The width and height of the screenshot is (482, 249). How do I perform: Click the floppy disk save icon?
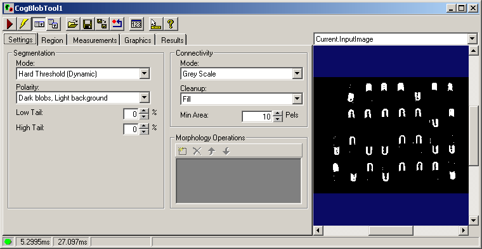pyautogui.click(x=88, y=24)
